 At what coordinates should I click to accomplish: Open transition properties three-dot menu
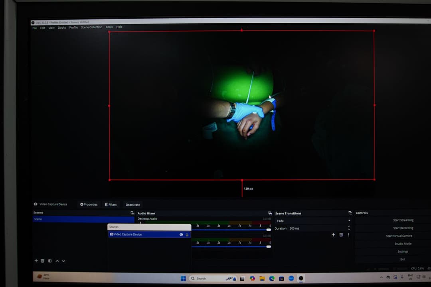348,235
